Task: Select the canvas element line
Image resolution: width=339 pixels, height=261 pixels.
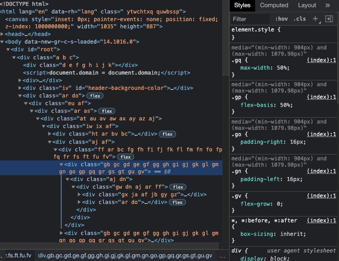Action: (x=111, y=23)
